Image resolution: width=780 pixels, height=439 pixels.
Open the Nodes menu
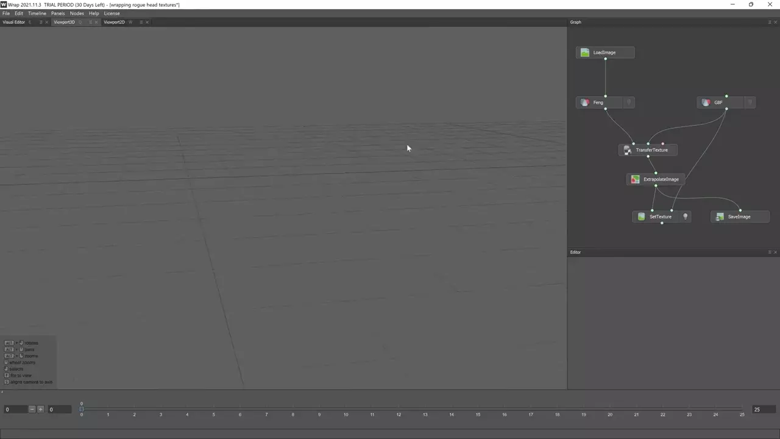[x=77, y=13]
